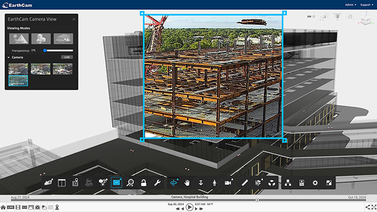This screenshot has width=377, height=212.
Task: Open the Admin dropdown menu
Action: click(x=350, y=5)
